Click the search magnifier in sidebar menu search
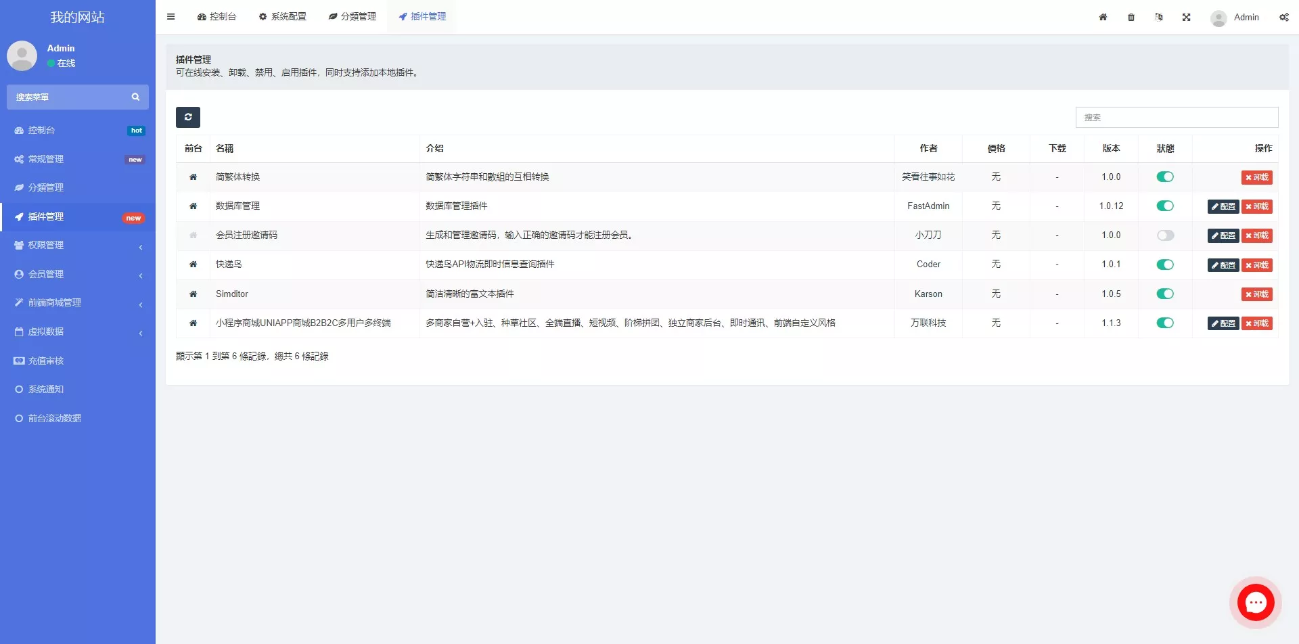The width and height of the screenshot is (1299, 644). point(135,97)
